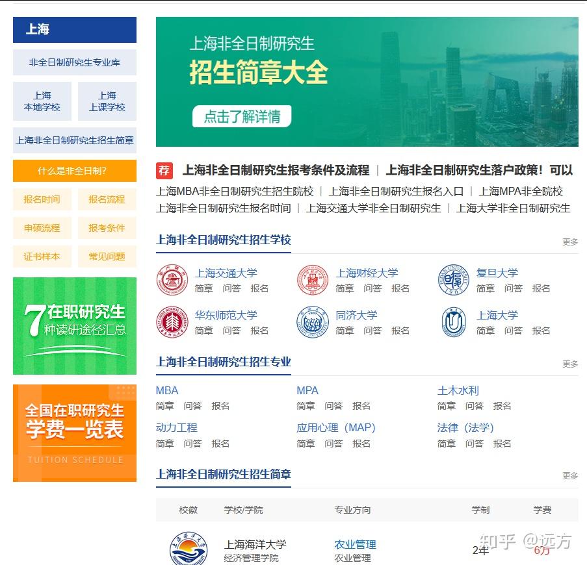This screenshot has height=565, width=587.
Task: Open 复旦大学 school name link
Action: (x=497, y=273)
